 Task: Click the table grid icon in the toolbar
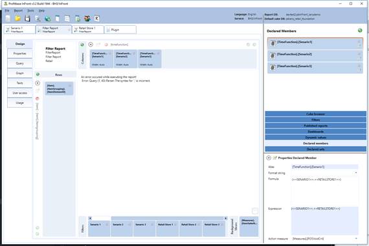[x=67, y=19]
